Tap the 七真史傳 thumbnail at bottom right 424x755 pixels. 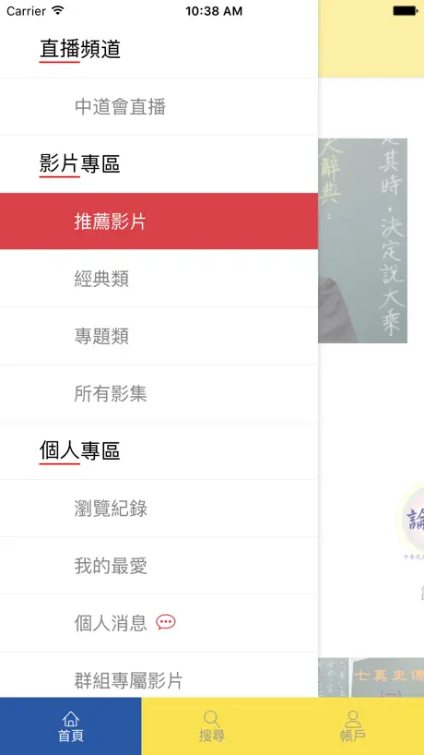(387, 677)
